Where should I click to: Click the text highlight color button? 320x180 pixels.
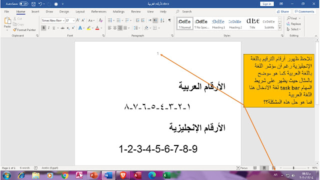click(89, 28)
